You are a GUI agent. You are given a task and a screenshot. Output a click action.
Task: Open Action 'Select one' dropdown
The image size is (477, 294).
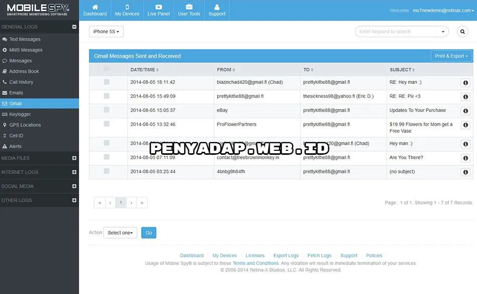point(120,233)
